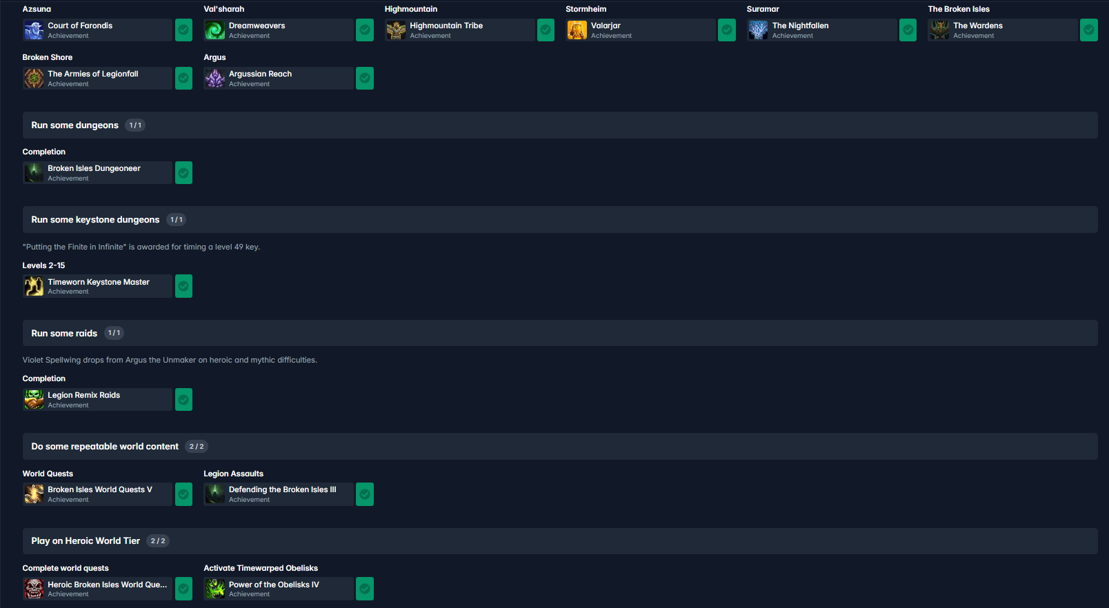Collapse the Run some raids section header

point(560,333)
